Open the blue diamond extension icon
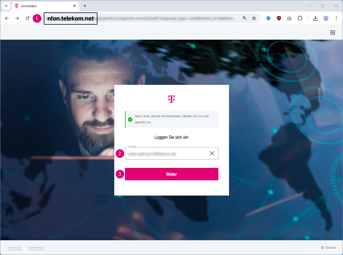343x255 pixels. click(x=268, y=18)
